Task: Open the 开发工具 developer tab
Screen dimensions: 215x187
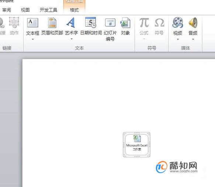Action: point(48,10)
